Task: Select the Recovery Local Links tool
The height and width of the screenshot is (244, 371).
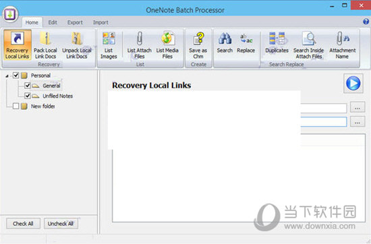Action: (18, 45)
